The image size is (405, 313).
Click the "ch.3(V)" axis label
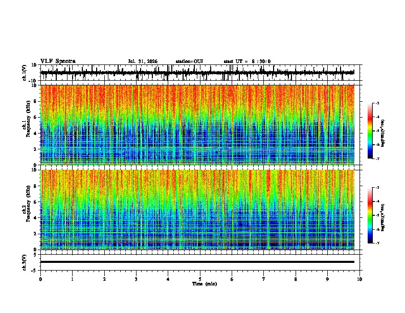(x=25, y=262)
